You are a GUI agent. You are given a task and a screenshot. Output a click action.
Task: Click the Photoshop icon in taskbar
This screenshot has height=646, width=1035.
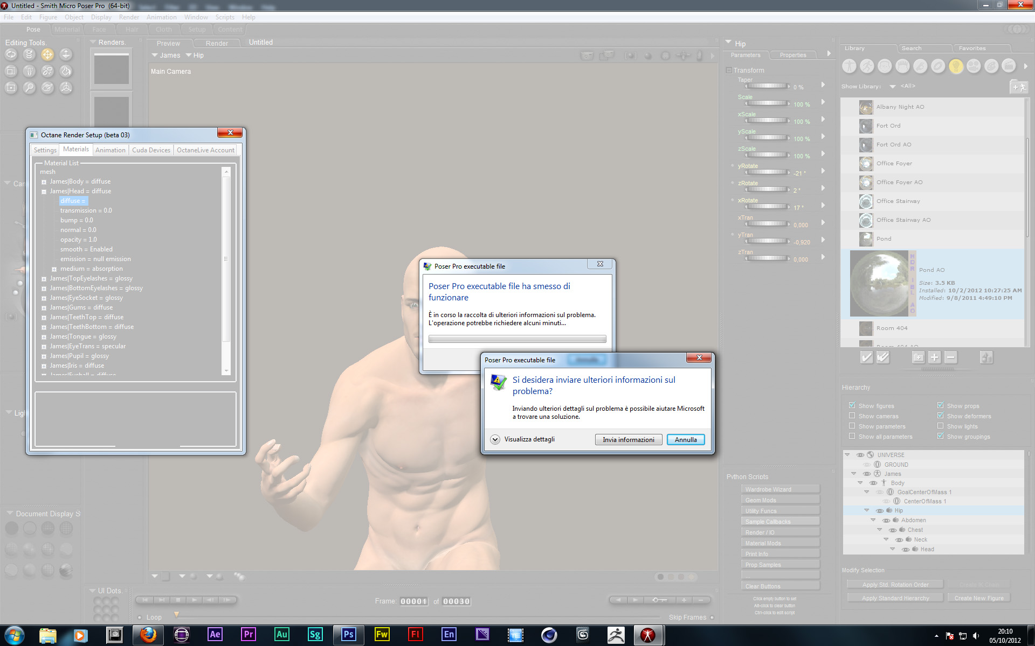point(348,635)
